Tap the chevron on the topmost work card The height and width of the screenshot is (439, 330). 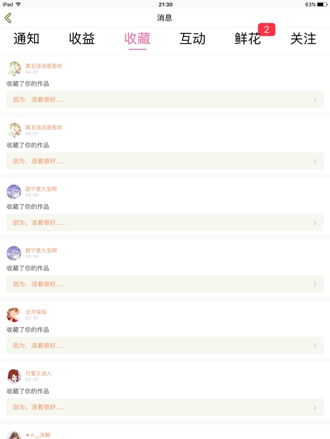tap(315, 100)
